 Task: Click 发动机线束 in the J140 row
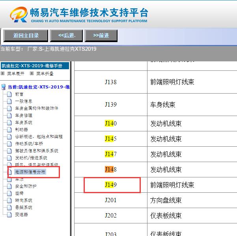[x=166, y=124]
